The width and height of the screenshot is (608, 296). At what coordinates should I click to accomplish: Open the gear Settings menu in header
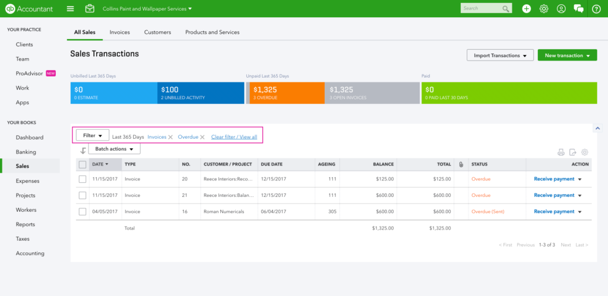[x=543, y=9]
